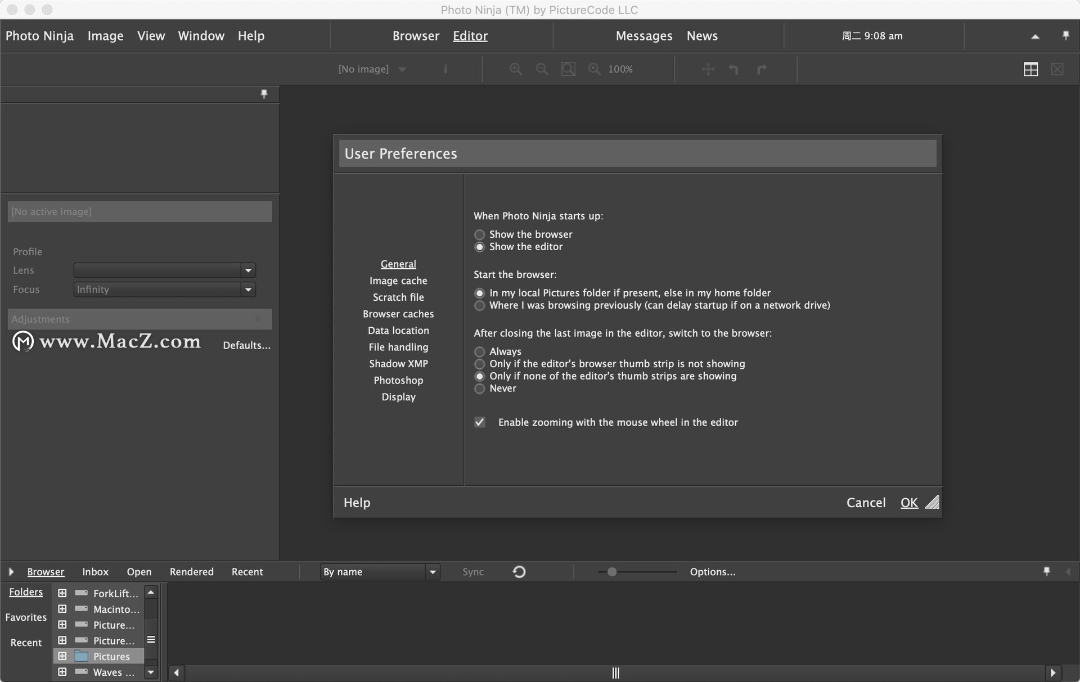Click the [No active image] field
The height and width of the screenshot is (682, 1080).
coord(139,211)
